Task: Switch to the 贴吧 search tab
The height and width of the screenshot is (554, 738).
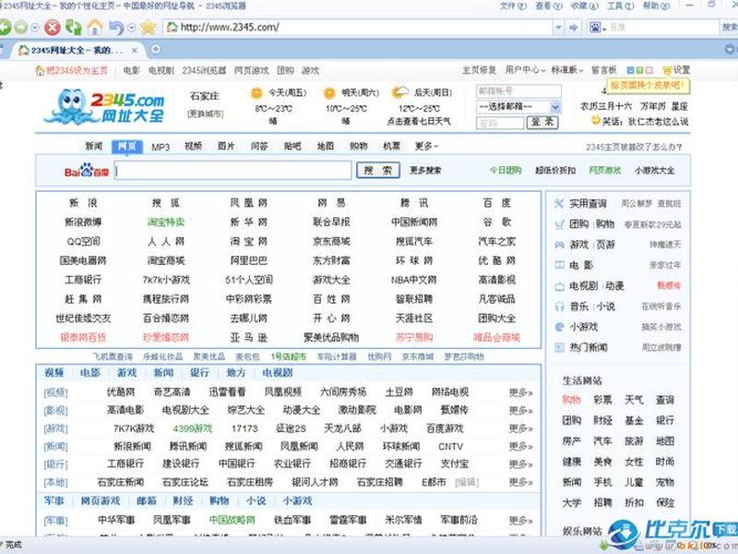Action: (x=292, y=147)
